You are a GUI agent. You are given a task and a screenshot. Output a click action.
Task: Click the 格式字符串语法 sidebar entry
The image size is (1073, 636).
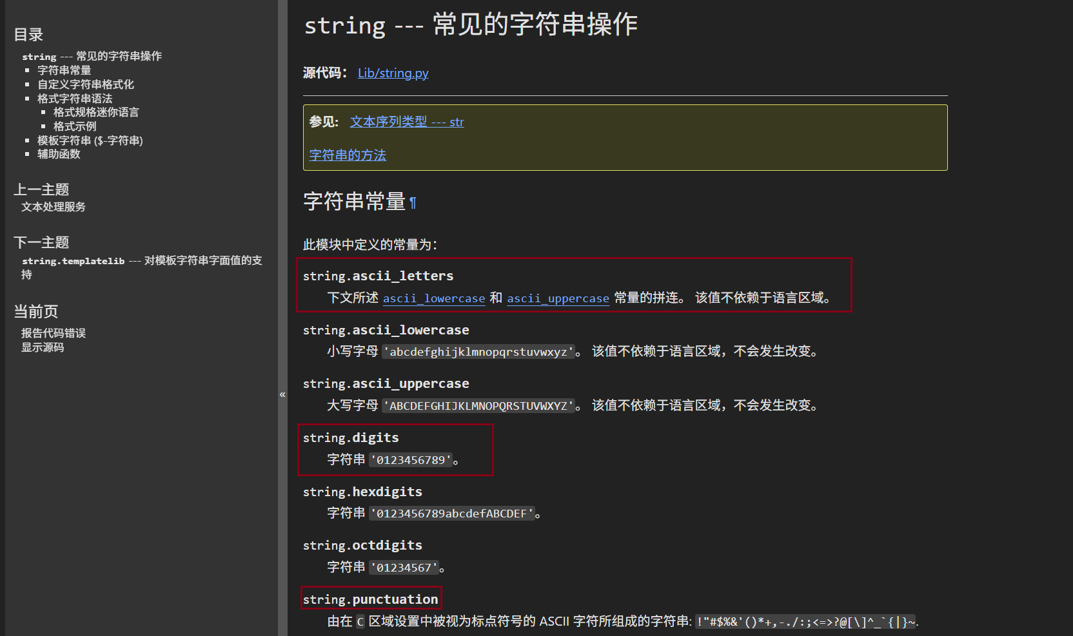(x=74, y=98)
